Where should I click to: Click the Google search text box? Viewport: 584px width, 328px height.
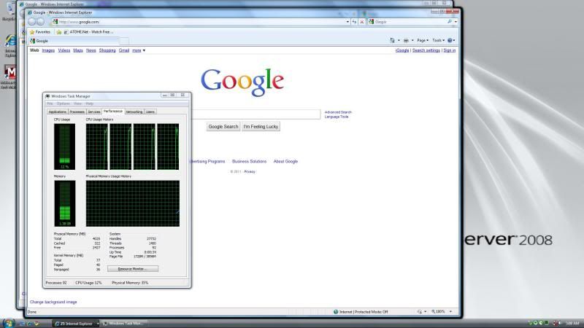point(255,114)
